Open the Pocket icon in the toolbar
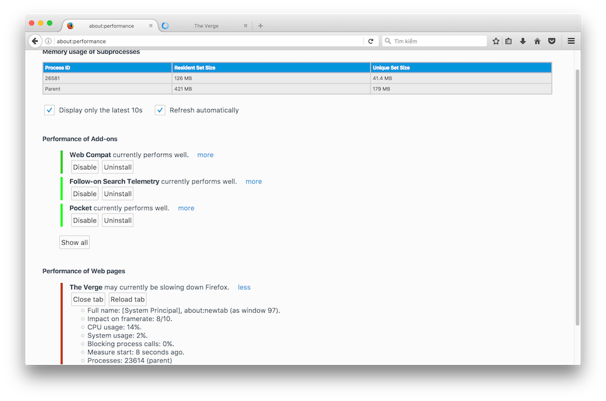Viewport: 606px width, 401px height. [x=552, y=40]
